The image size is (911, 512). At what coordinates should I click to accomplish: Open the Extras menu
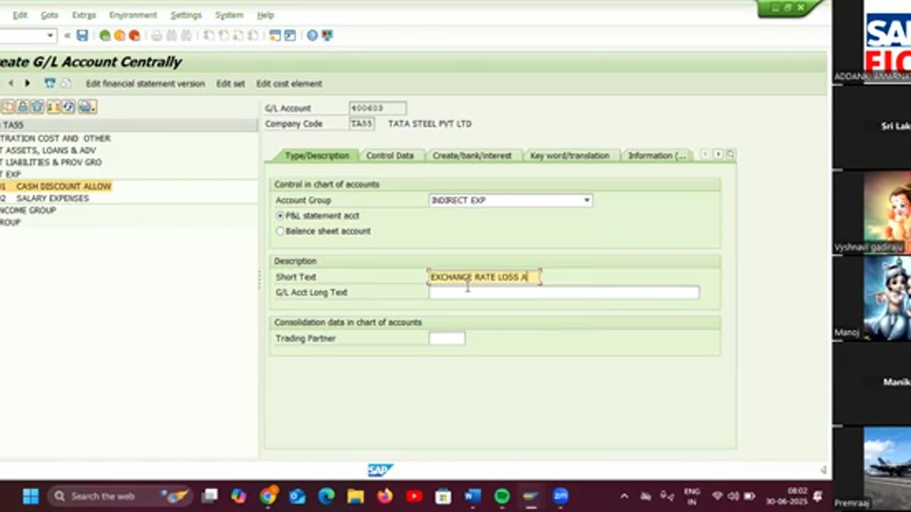tap(84, 15)
